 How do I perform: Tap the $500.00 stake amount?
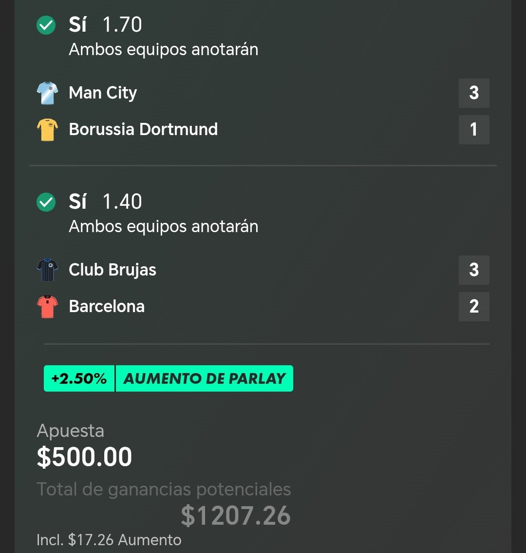click(x=85, y=457)
